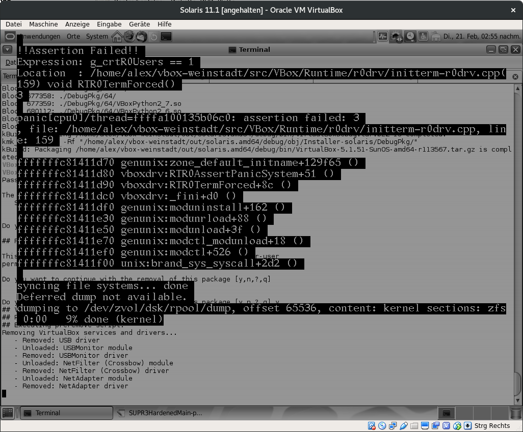Close the terminal tab
This screenshot has height=432, width=523.
pos(515,77)
